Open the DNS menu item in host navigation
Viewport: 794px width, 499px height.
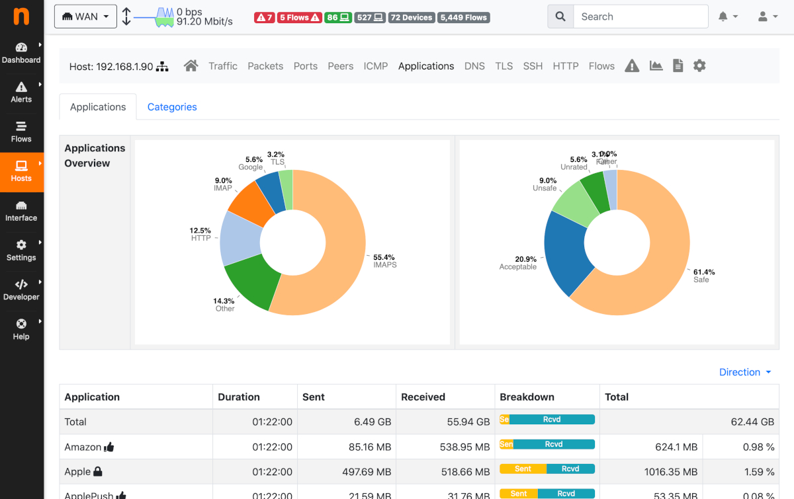point(474,65)
